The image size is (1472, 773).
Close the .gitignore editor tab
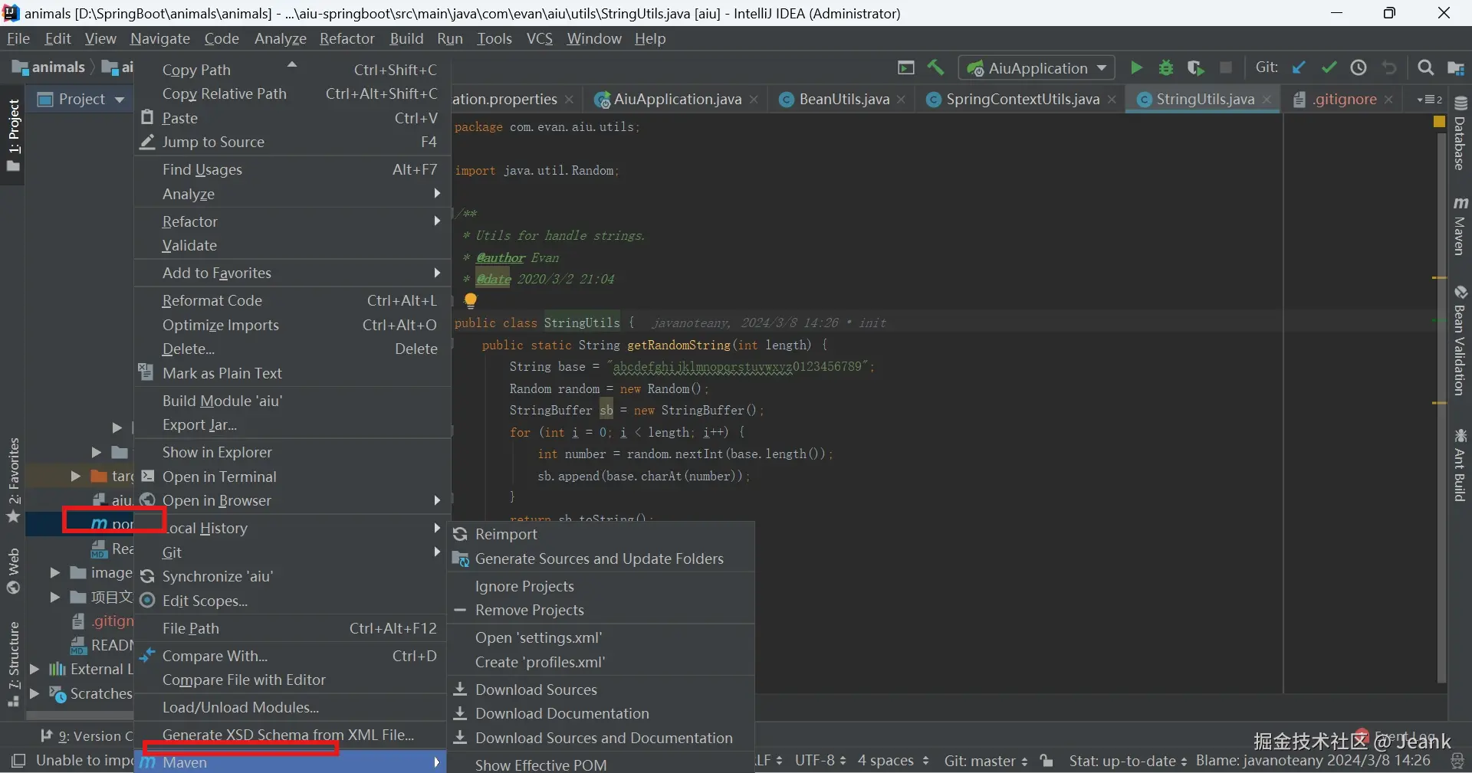tap(1388, 100)
